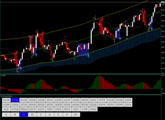
Task: Click the highlighted AUDUSD# symbol button
Action: [15, 100]
